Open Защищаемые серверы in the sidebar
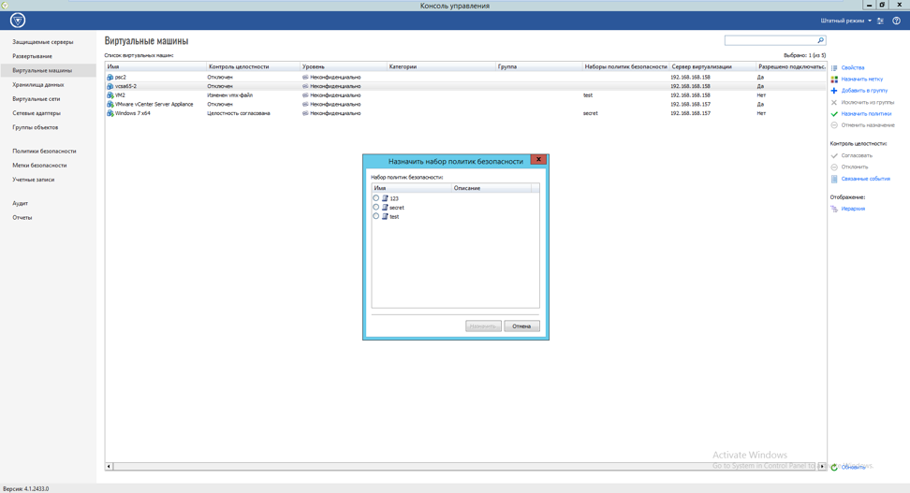 click(43, 42)
